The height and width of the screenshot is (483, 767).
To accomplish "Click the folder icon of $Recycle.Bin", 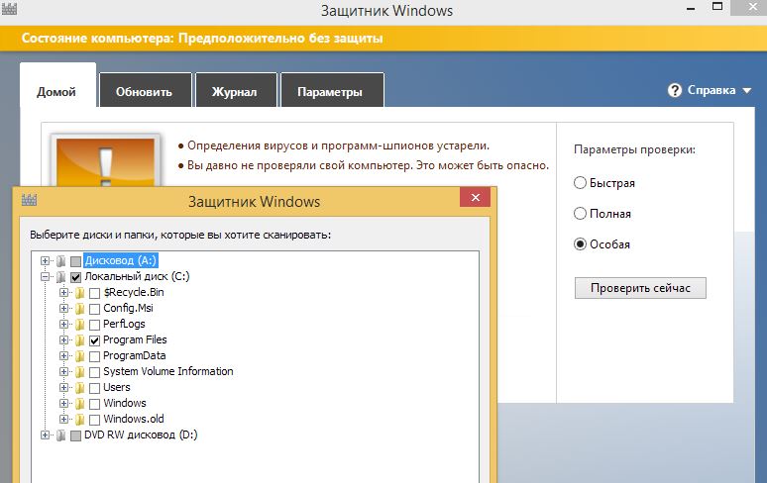I will click(79, 293).
